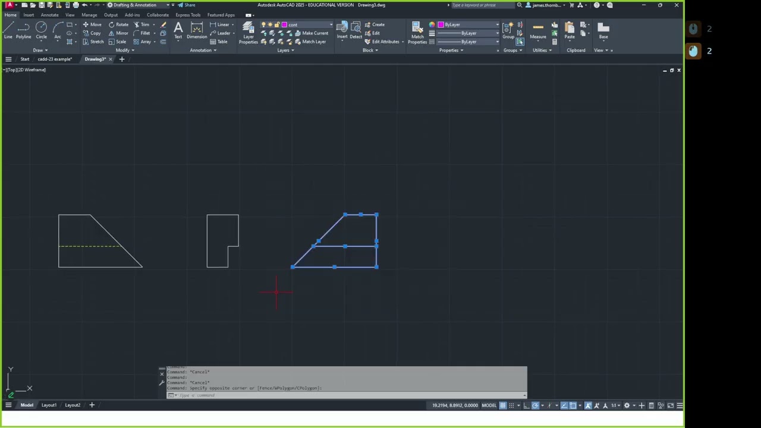Toggle isometric drafting in status bar
This screenshot has height=428, width=761.
point(550,405)
